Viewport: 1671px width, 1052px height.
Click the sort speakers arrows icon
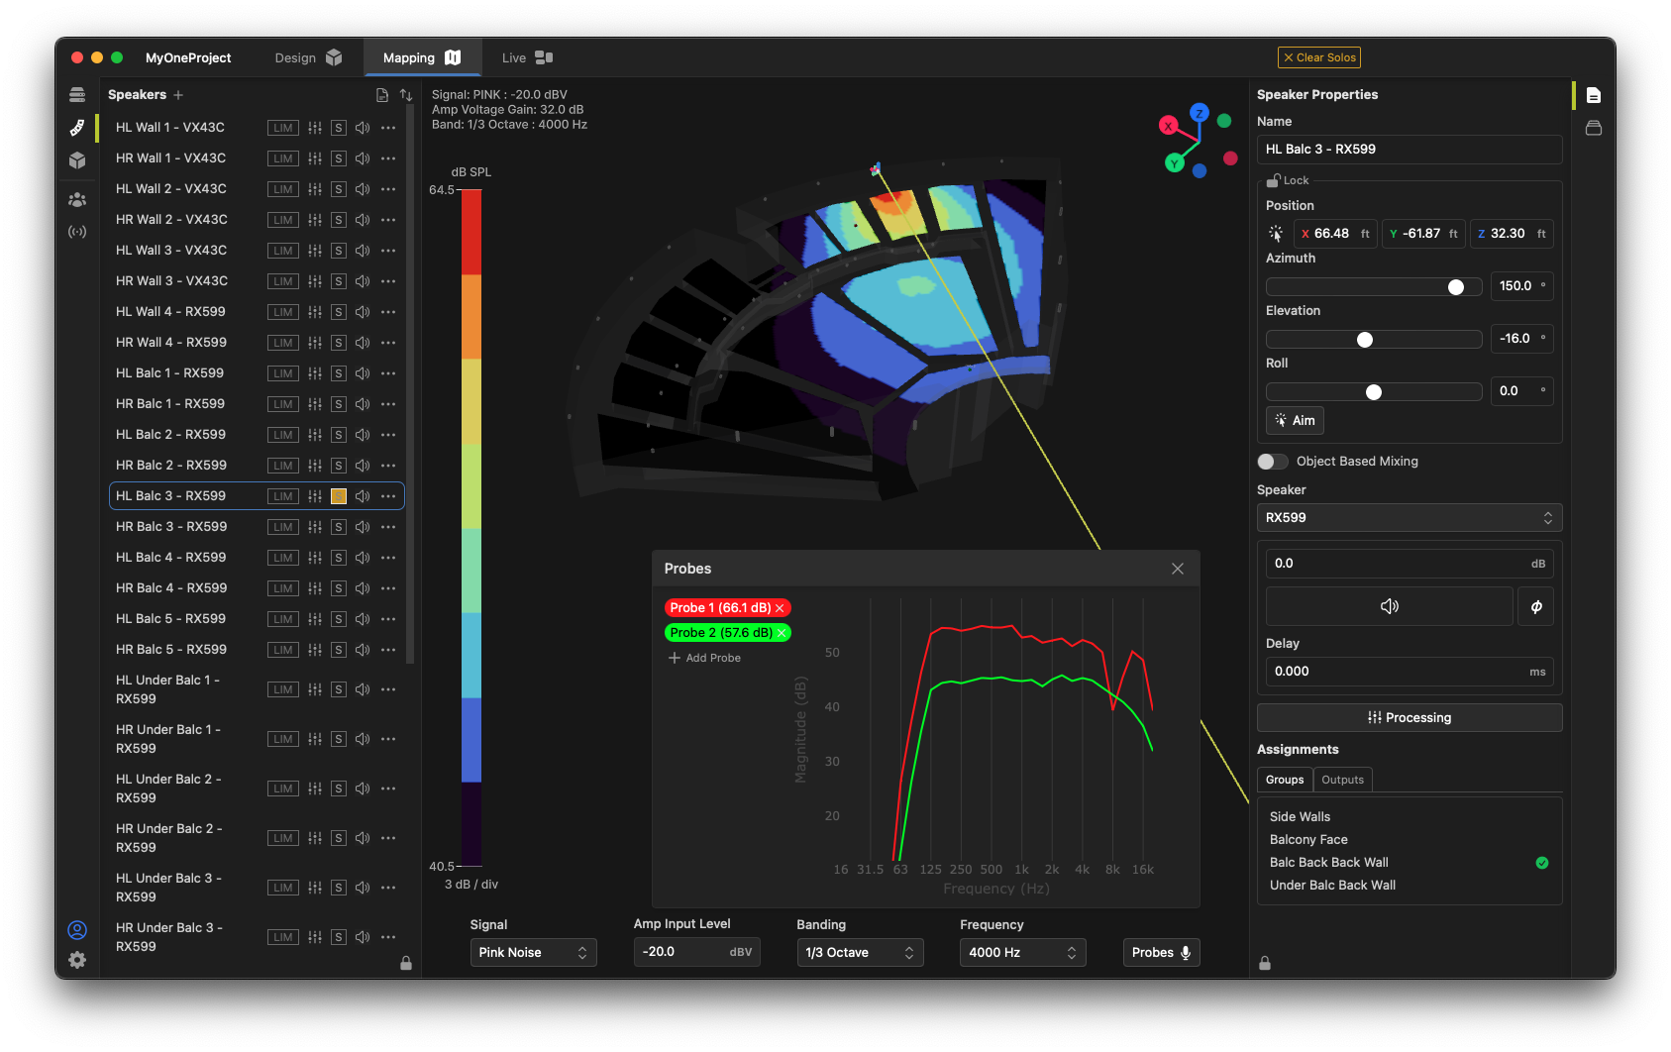pyautogui.click(x=406, y=95)
